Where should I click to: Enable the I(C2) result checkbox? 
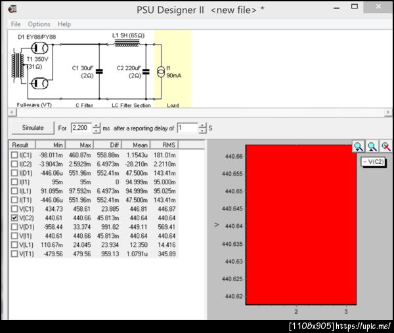pos(14,164)
